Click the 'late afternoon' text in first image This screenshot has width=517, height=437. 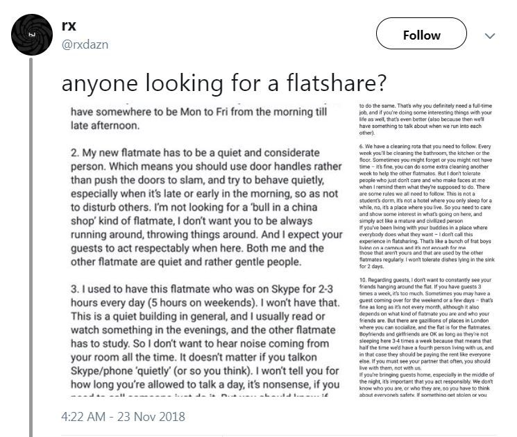pos(105,126)
